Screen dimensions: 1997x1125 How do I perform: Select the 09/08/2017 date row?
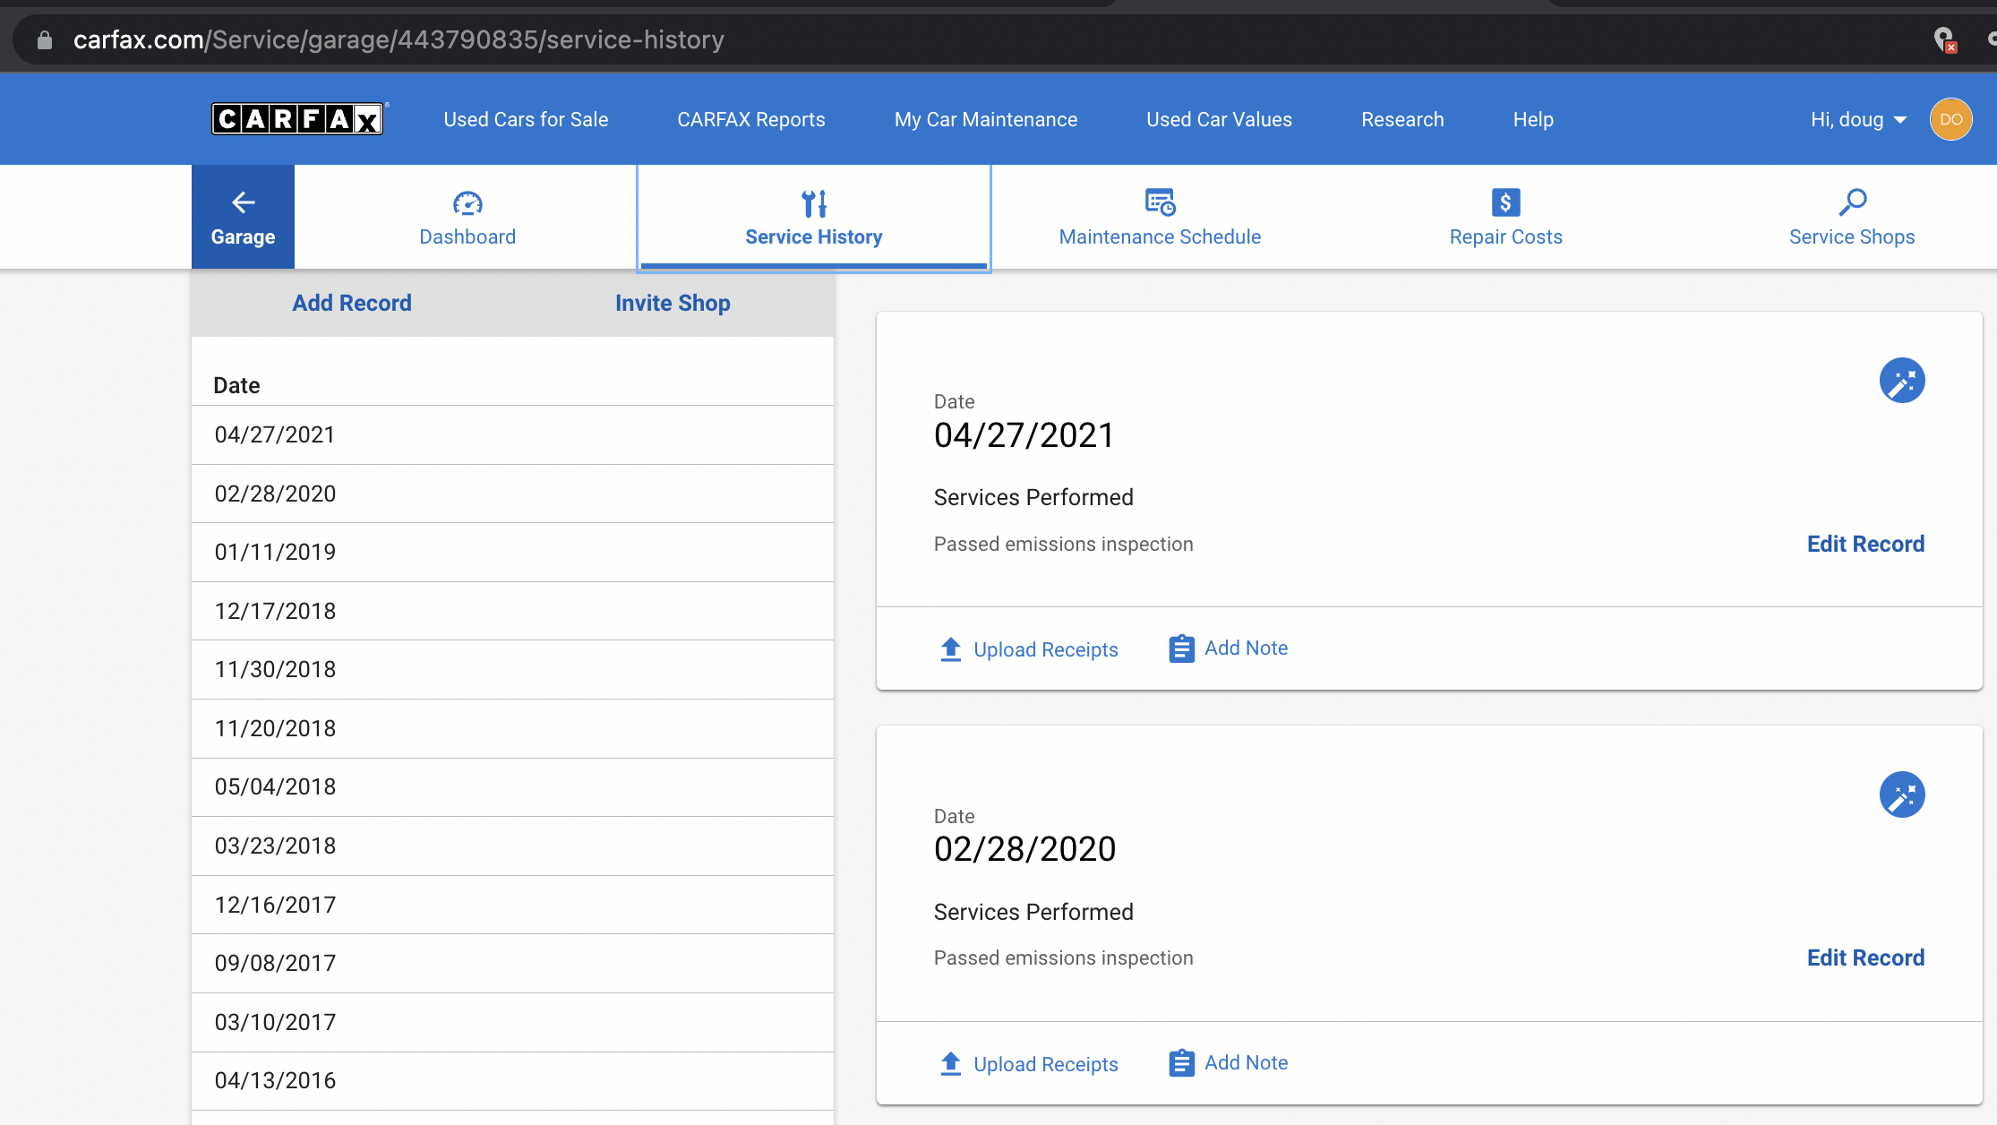[512, 963]
